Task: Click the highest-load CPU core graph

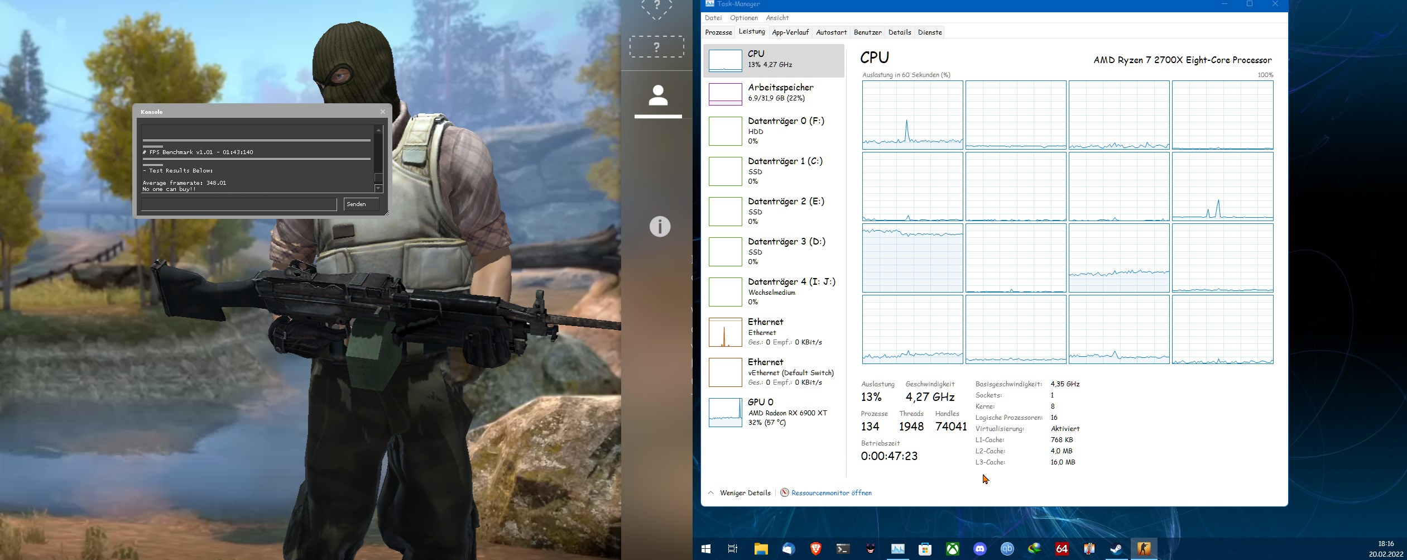Action: [x=913, y=258]
